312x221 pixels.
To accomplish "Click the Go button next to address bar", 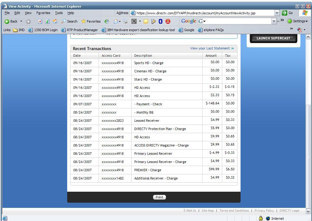I will click(287, 13).
